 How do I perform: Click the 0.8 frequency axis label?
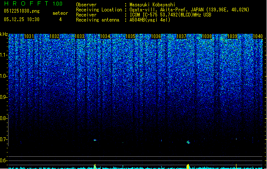[x=3, y=118]
